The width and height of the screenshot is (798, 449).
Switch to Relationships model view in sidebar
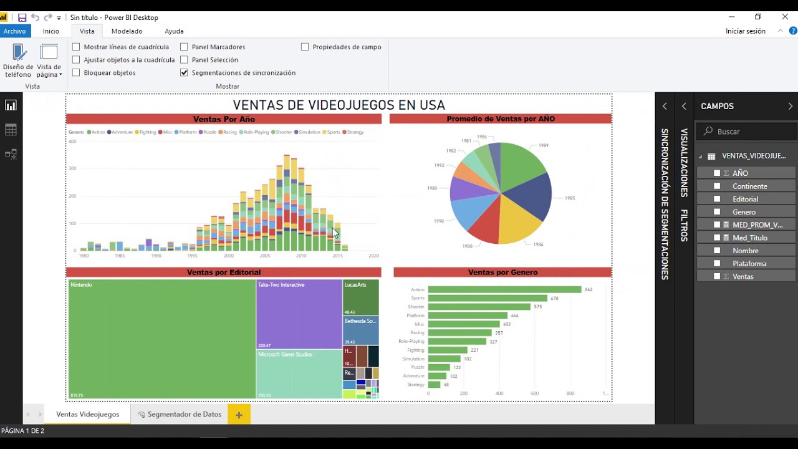(11, 154)
